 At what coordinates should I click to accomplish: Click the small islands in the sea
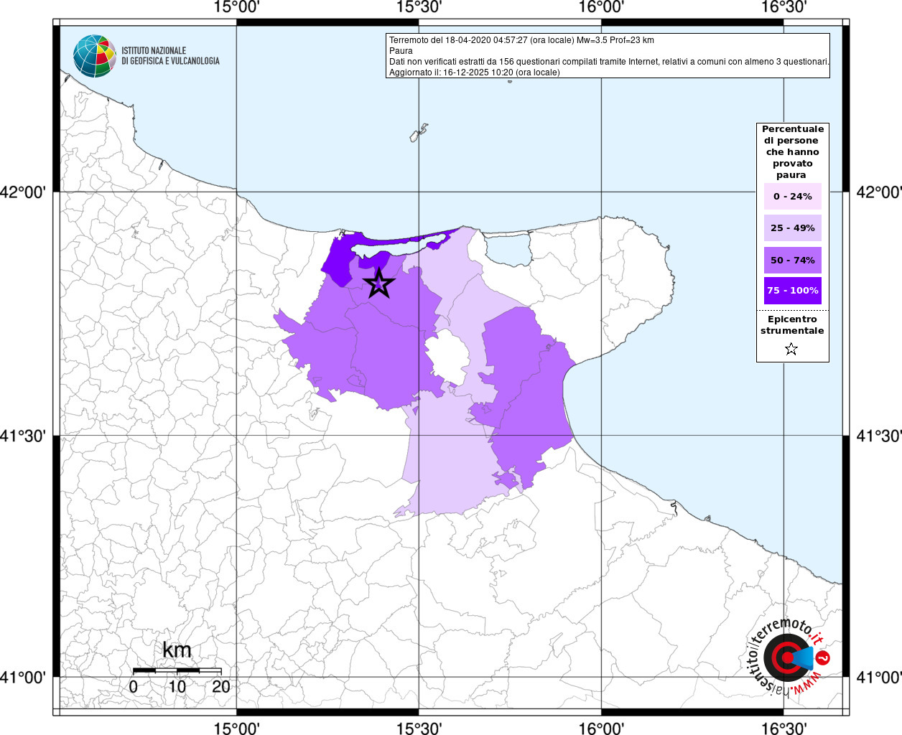click(419, 133)
